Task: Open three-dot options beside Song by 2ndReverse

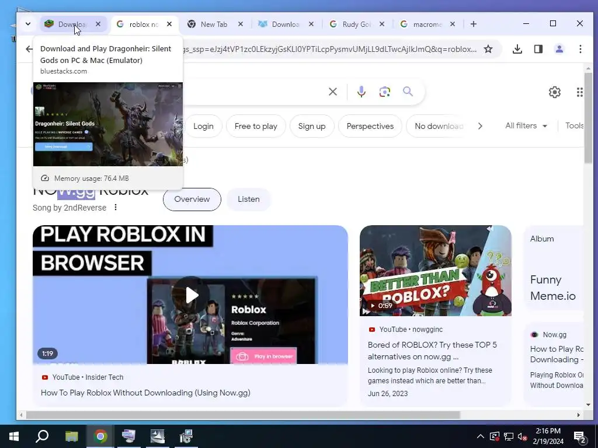Action: [116, 207]
